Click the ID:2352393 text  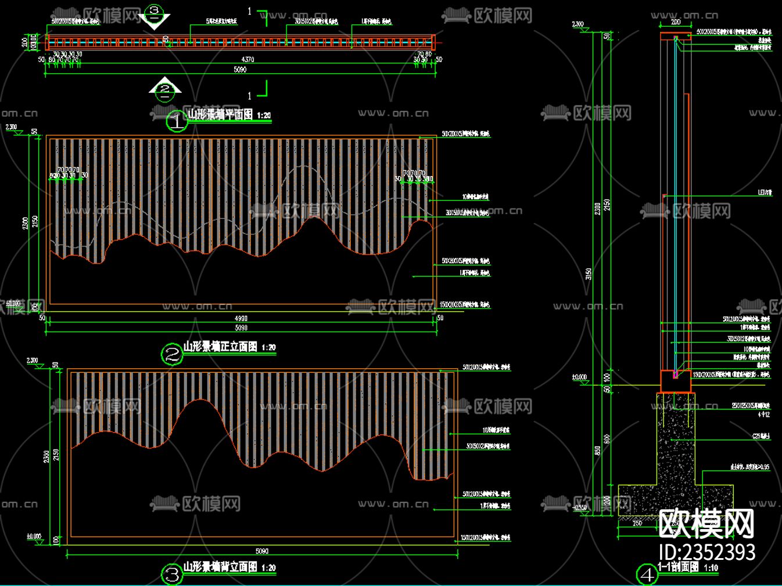(707, 552)
